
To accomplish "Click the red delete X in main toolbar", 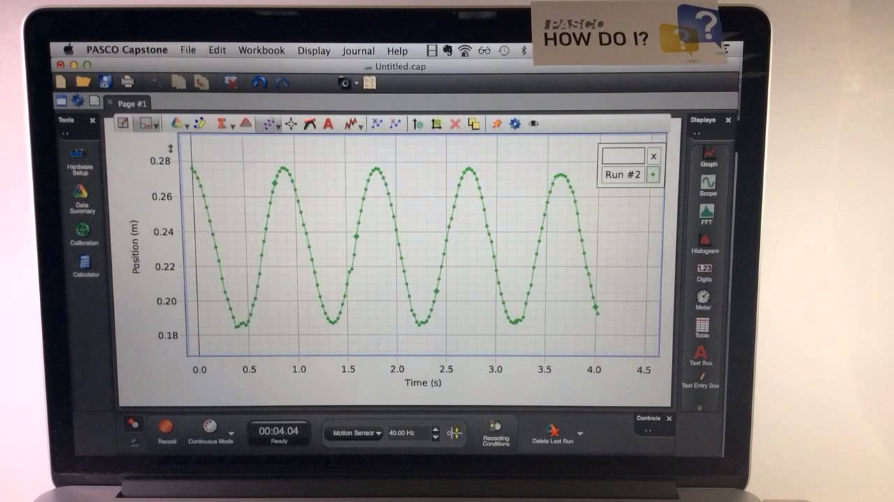I will (x=231, y=82).
